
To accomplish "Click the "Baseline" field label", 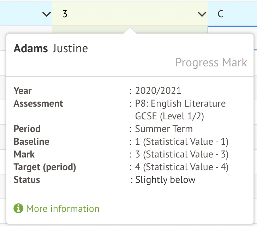I will point(31,142).
